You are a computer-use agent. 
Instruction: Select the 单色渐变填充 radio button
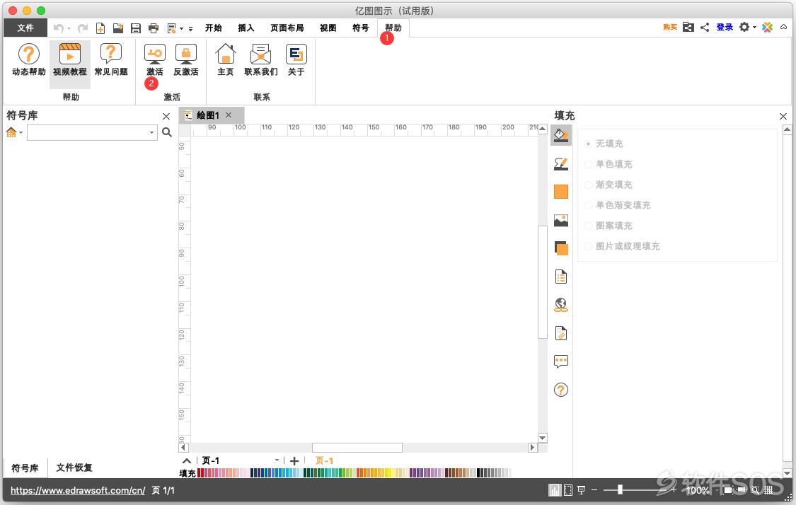pyautogui.click(x=589, y=205)
